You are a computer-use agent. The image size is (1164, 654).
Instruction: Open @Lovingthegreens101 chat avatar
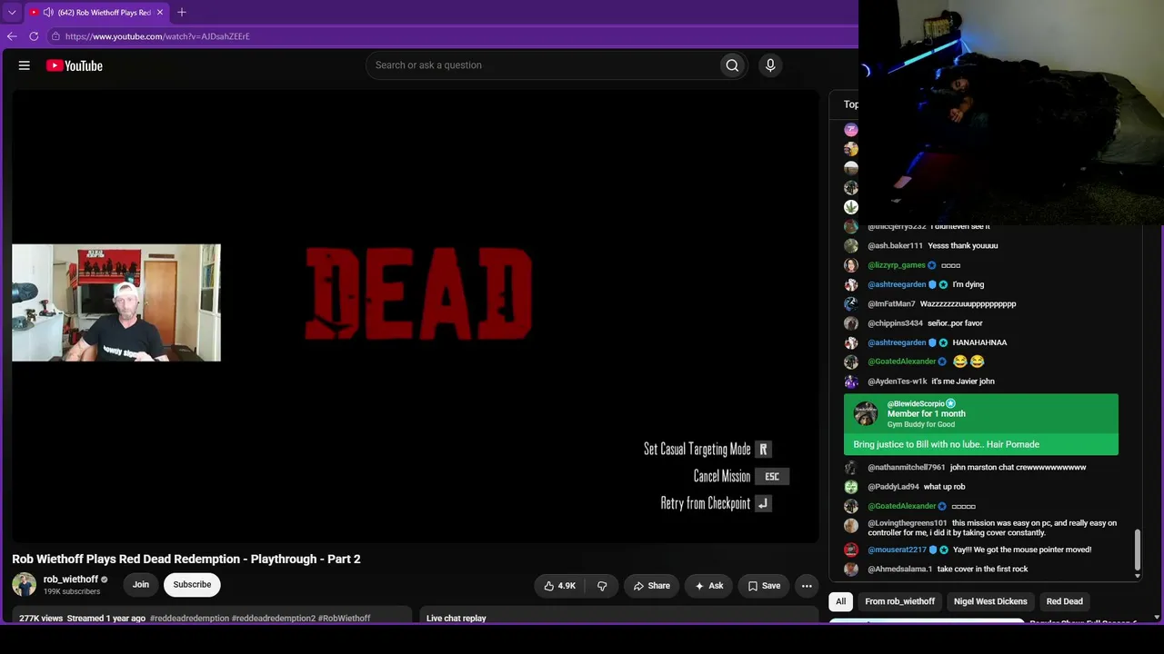(x=851, y=525)
